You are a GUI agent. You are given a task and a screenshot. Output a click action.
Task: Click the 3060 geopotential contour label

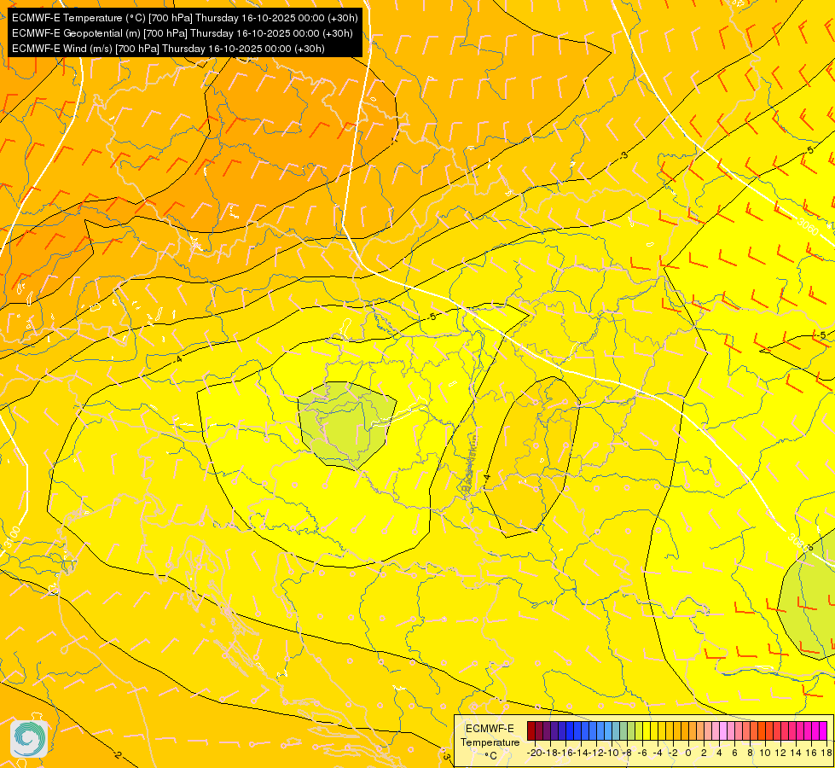[808, 227]
